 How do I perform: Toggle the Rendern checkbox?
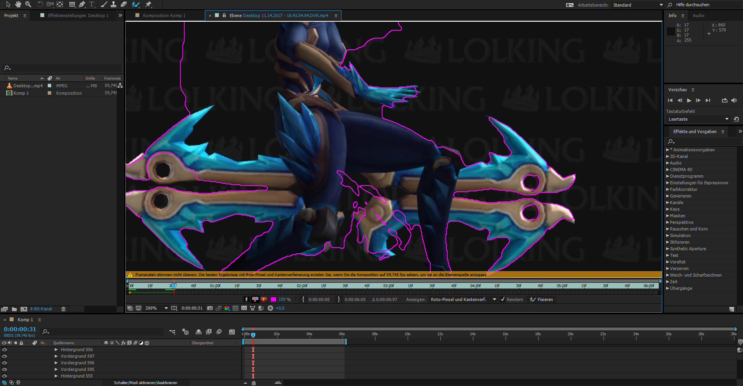click(x=503, y=299)
